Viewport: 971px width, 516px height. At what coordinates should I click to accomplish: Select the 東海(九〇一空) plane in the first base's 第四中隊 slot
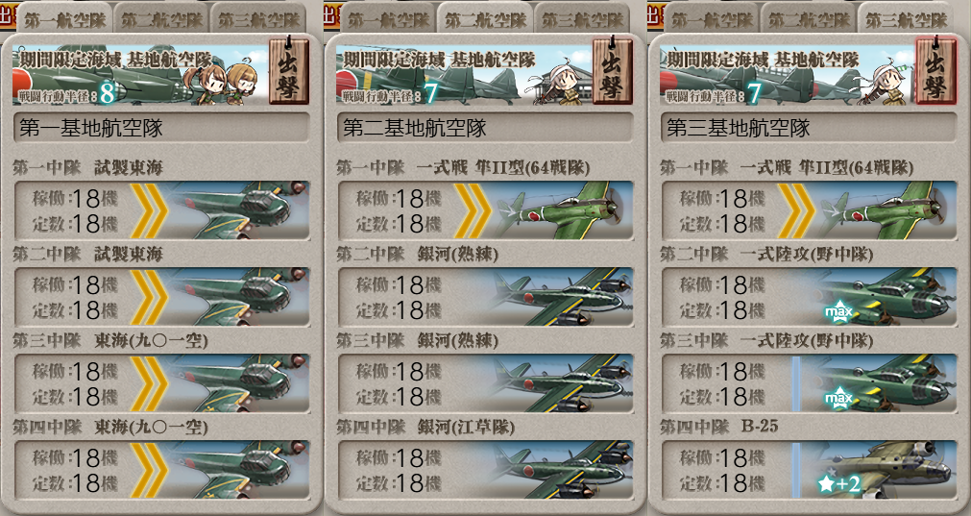click(161, 470)
